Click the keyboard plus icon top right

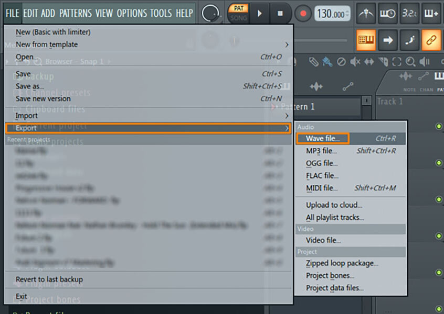point(431,13)
